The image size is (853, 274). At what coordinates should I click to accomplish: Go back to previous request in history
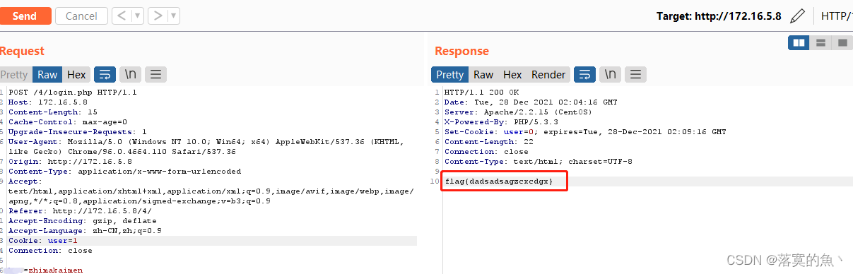point(121,16)
